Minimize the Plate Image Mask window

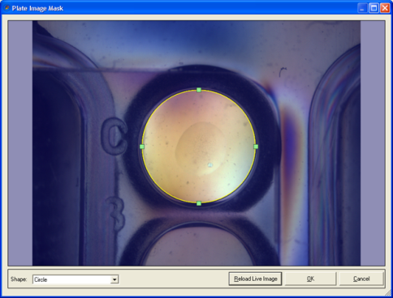[362, 8]
